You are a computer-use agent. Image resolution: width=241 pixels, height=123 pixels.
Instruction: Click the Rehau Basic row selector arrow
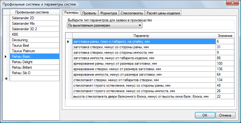click(x=6, y=56)
